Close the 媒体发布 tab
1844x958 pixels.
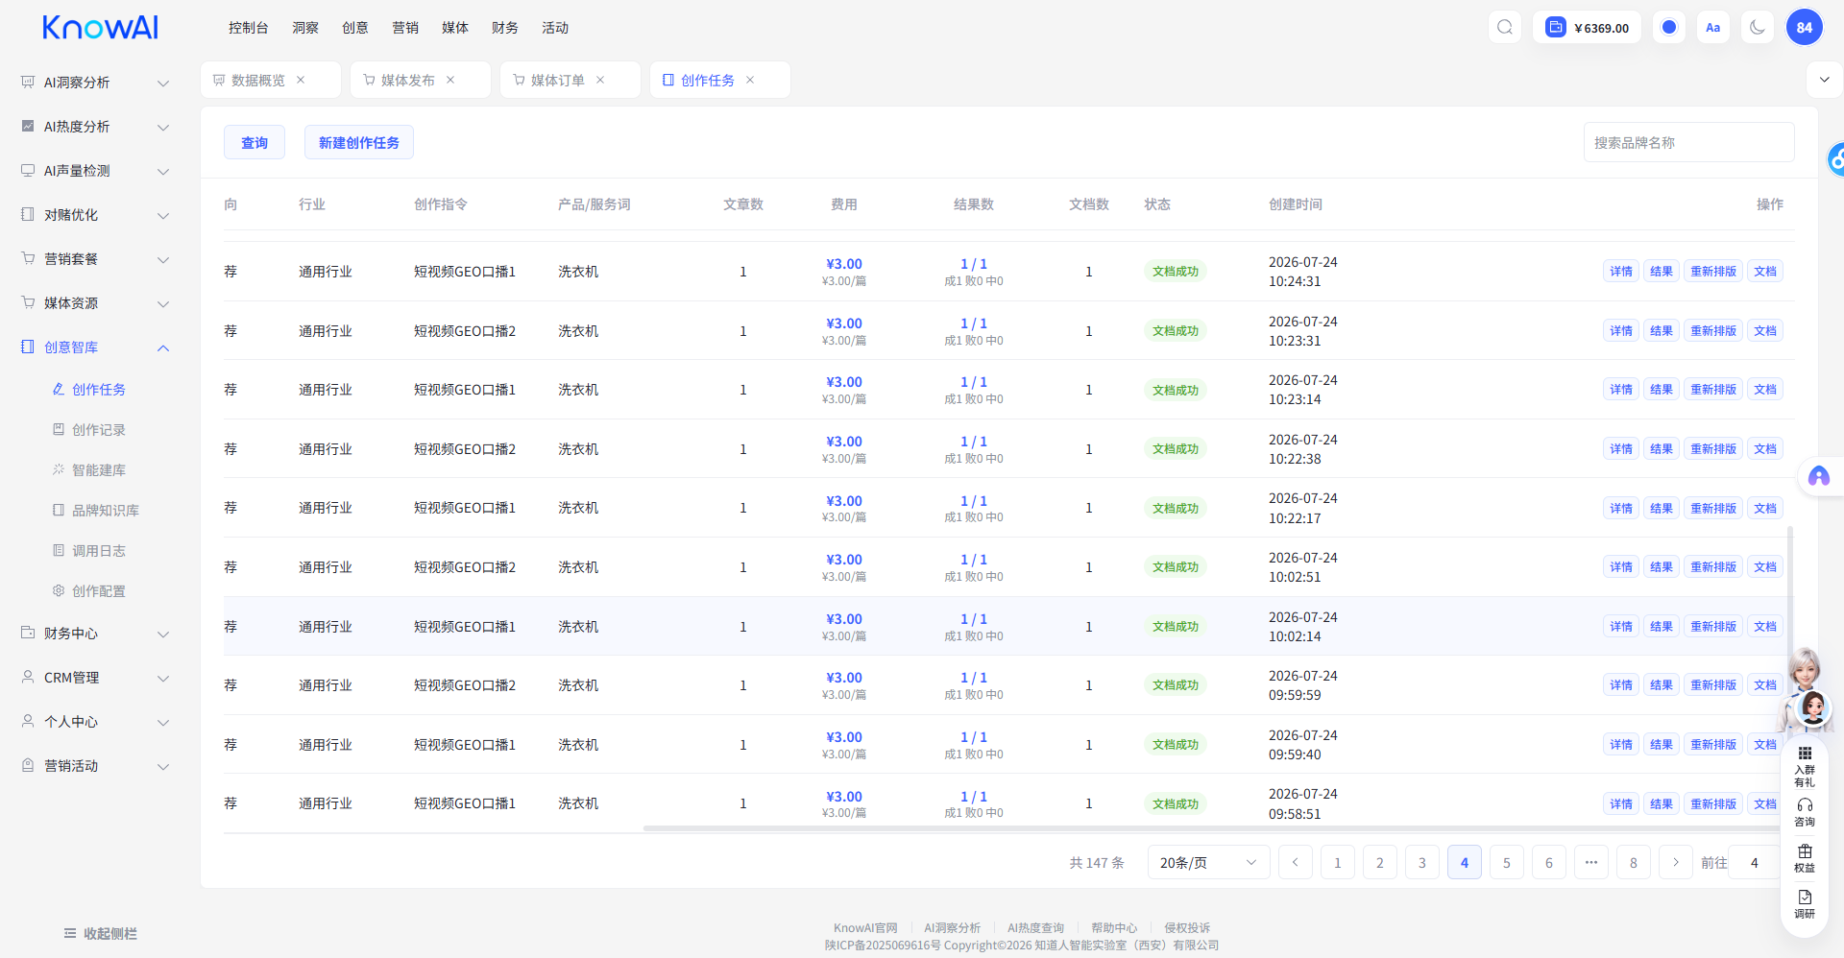click(x=450, y=80)
